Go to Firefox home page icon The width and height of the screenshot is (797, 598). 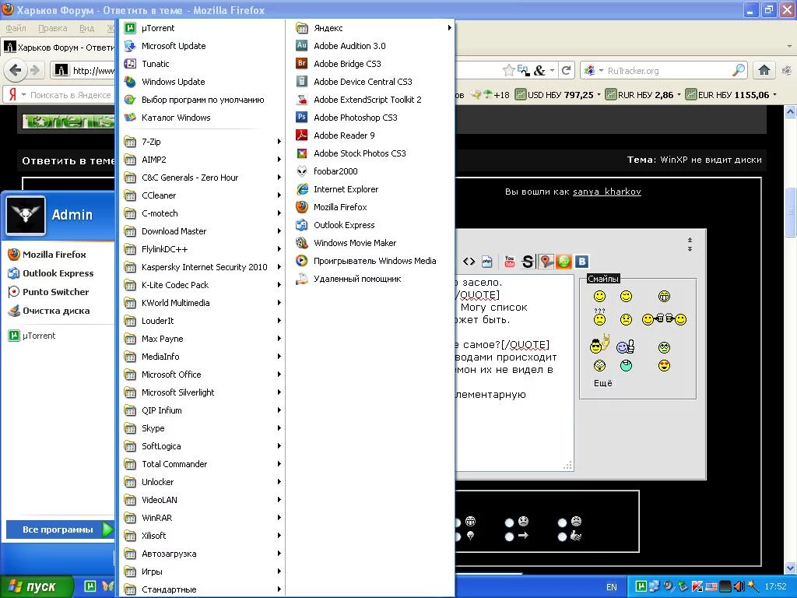click(x=764, y=70)
